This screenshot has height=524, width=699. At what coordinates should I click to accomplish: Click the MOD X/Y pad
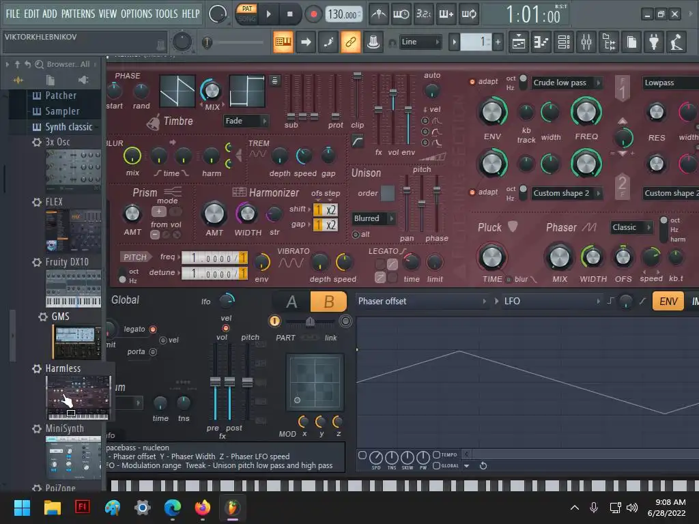pyautogui.click(x=315, y=382)
